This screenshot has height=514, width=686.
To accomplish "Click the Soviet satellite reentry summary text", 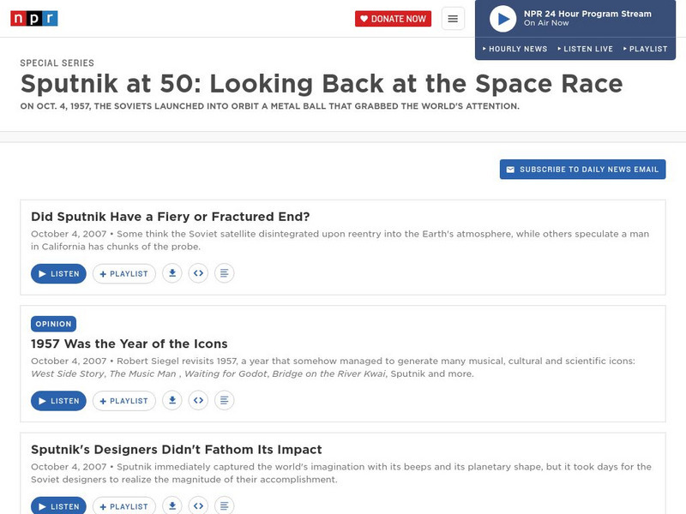I will point(340,241).
